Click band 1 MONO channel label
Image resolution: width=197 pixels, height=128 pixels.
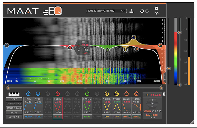pyautogui.click(x=28, y=116)
